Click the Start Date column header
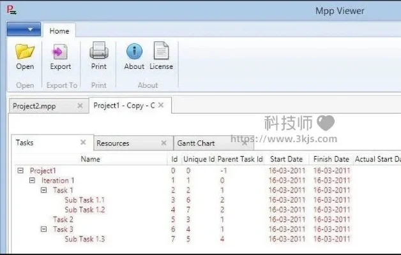Viewport: 401px width, 255px height. coord(286,159)
